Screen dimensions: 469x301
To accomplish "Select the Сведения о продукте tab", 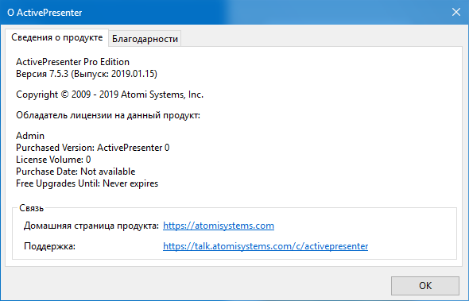I will pyautogui.click(x=56, y=37).
